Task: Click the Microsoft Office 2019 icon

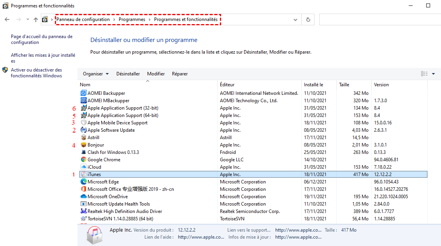Action: pos(84,189)
